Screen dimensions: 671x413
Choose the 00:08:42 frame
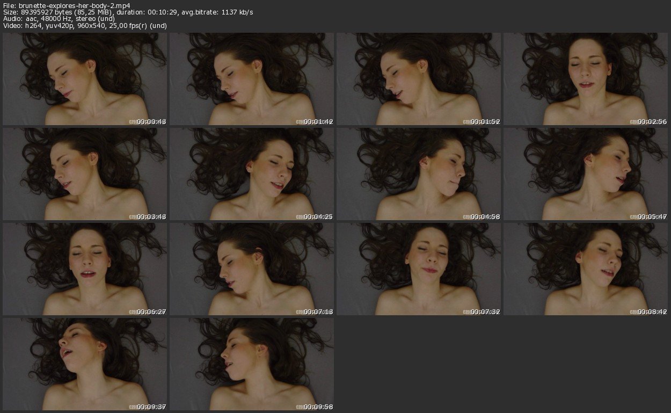click(586, 269)
